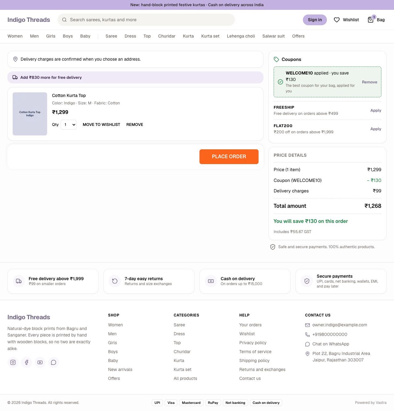Open the shopping Bag icon
This screenshot has width=394, height=411.
[x=371, y=20]
